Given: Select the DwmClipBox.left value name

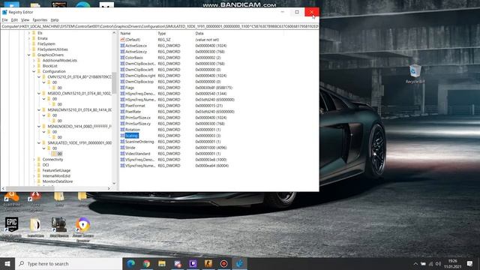Looking at the screenshot, I should click(139, 70).
